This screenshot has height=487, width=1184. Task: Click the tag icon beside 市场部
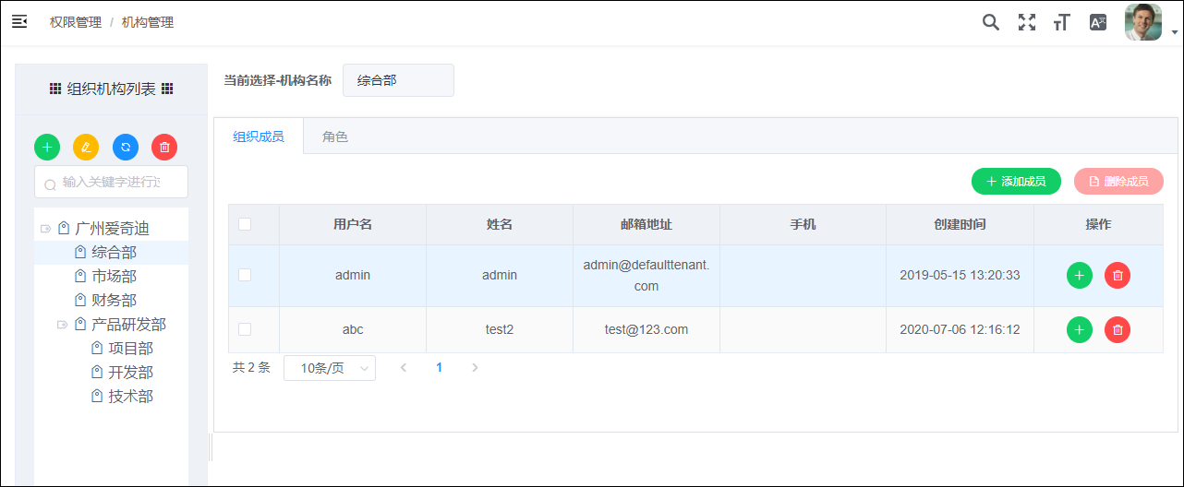coord(79,276)
